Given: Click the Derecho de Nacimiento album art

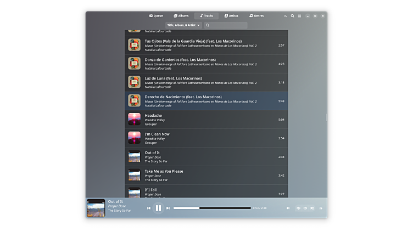Looking at the screenshot, I should [x=135, y=101].
